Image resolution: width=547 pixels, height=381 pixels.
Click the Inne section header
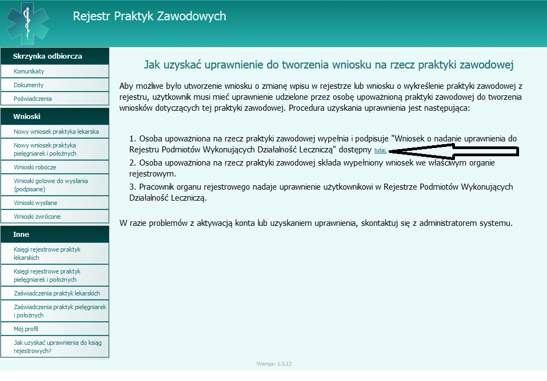click(x=55, y=235)
